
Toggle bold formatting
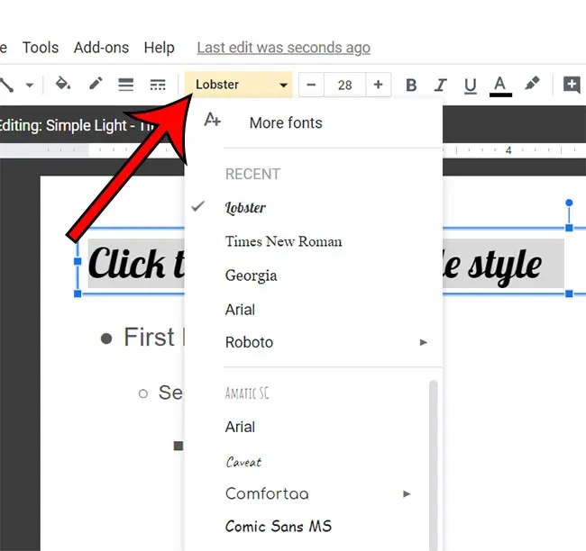tap(411, 86)
